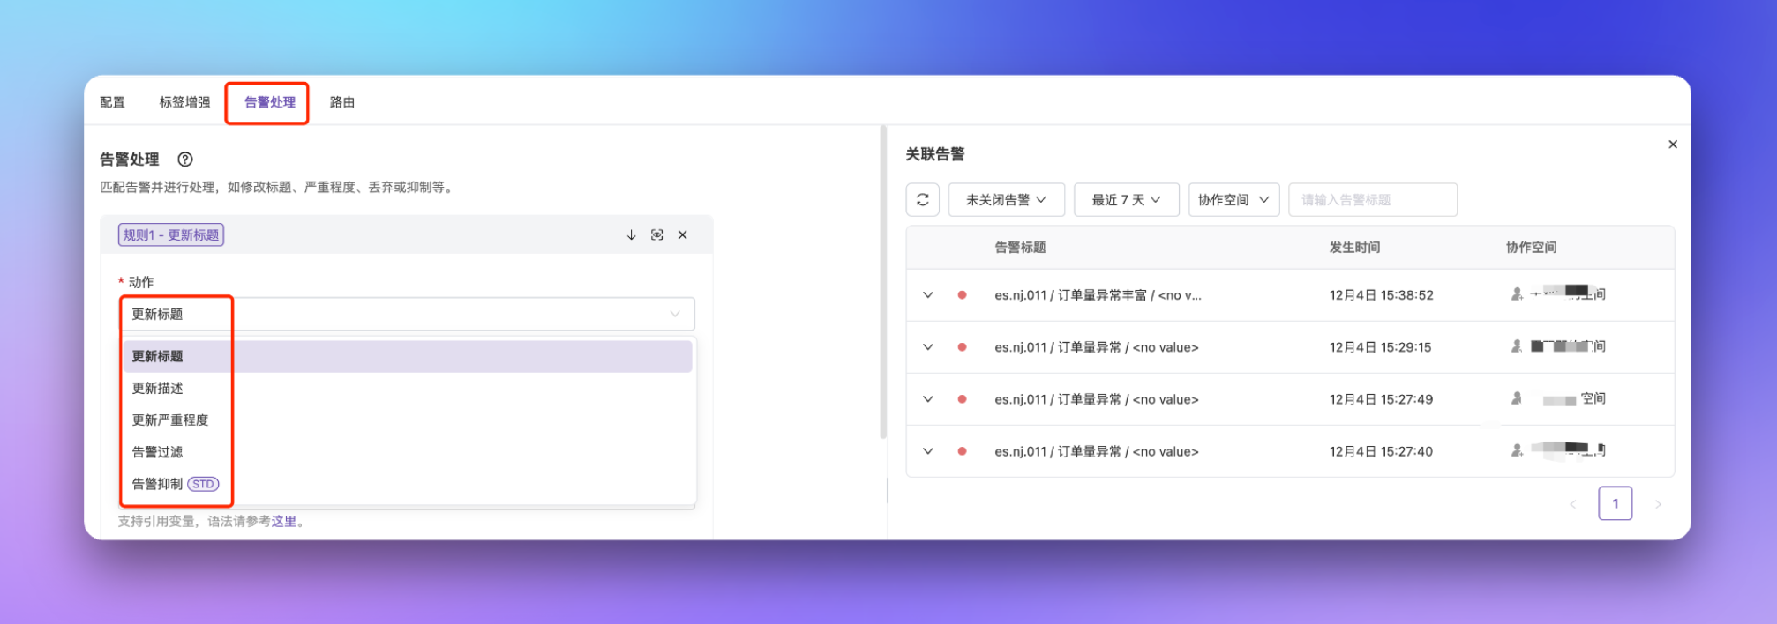Screen dimensions: 1777x624
Task: Click the help icon beside 告警处理 heading
Action: pyautogui.click(x=184, y=160)
